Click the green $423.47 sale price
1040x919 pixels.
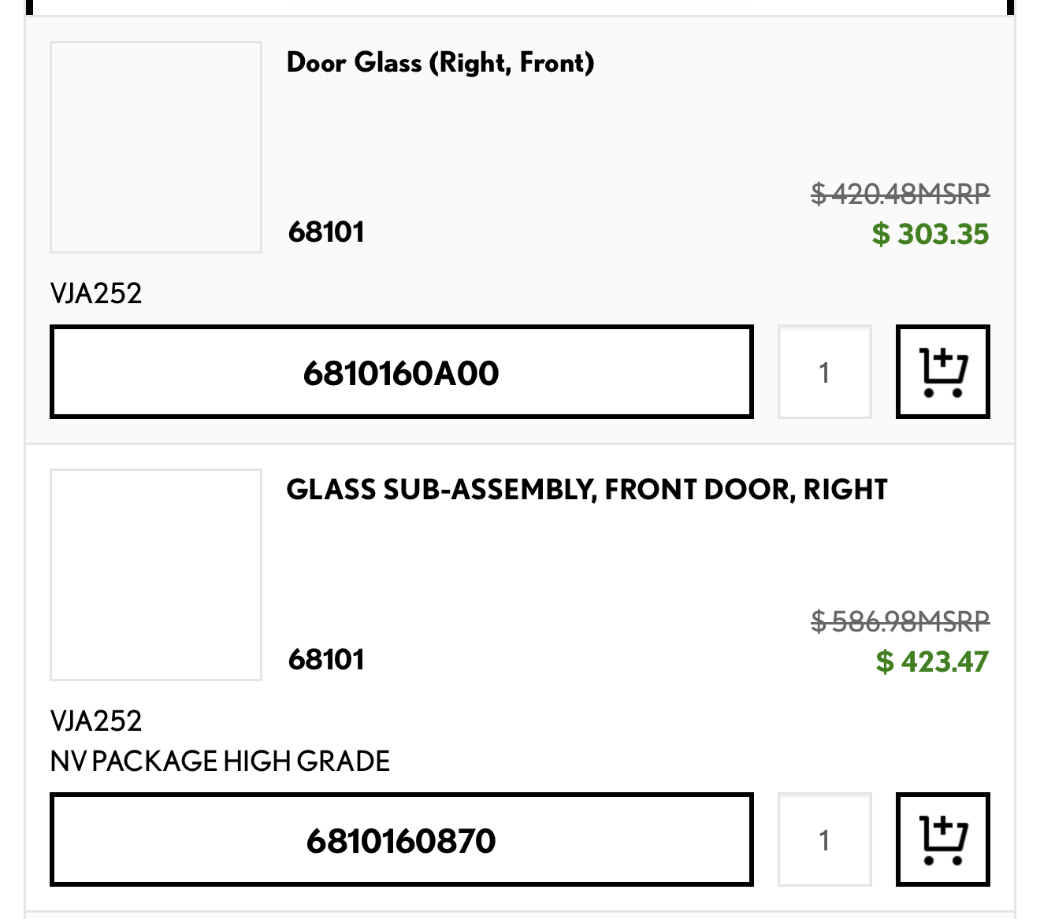coord(931,661)
